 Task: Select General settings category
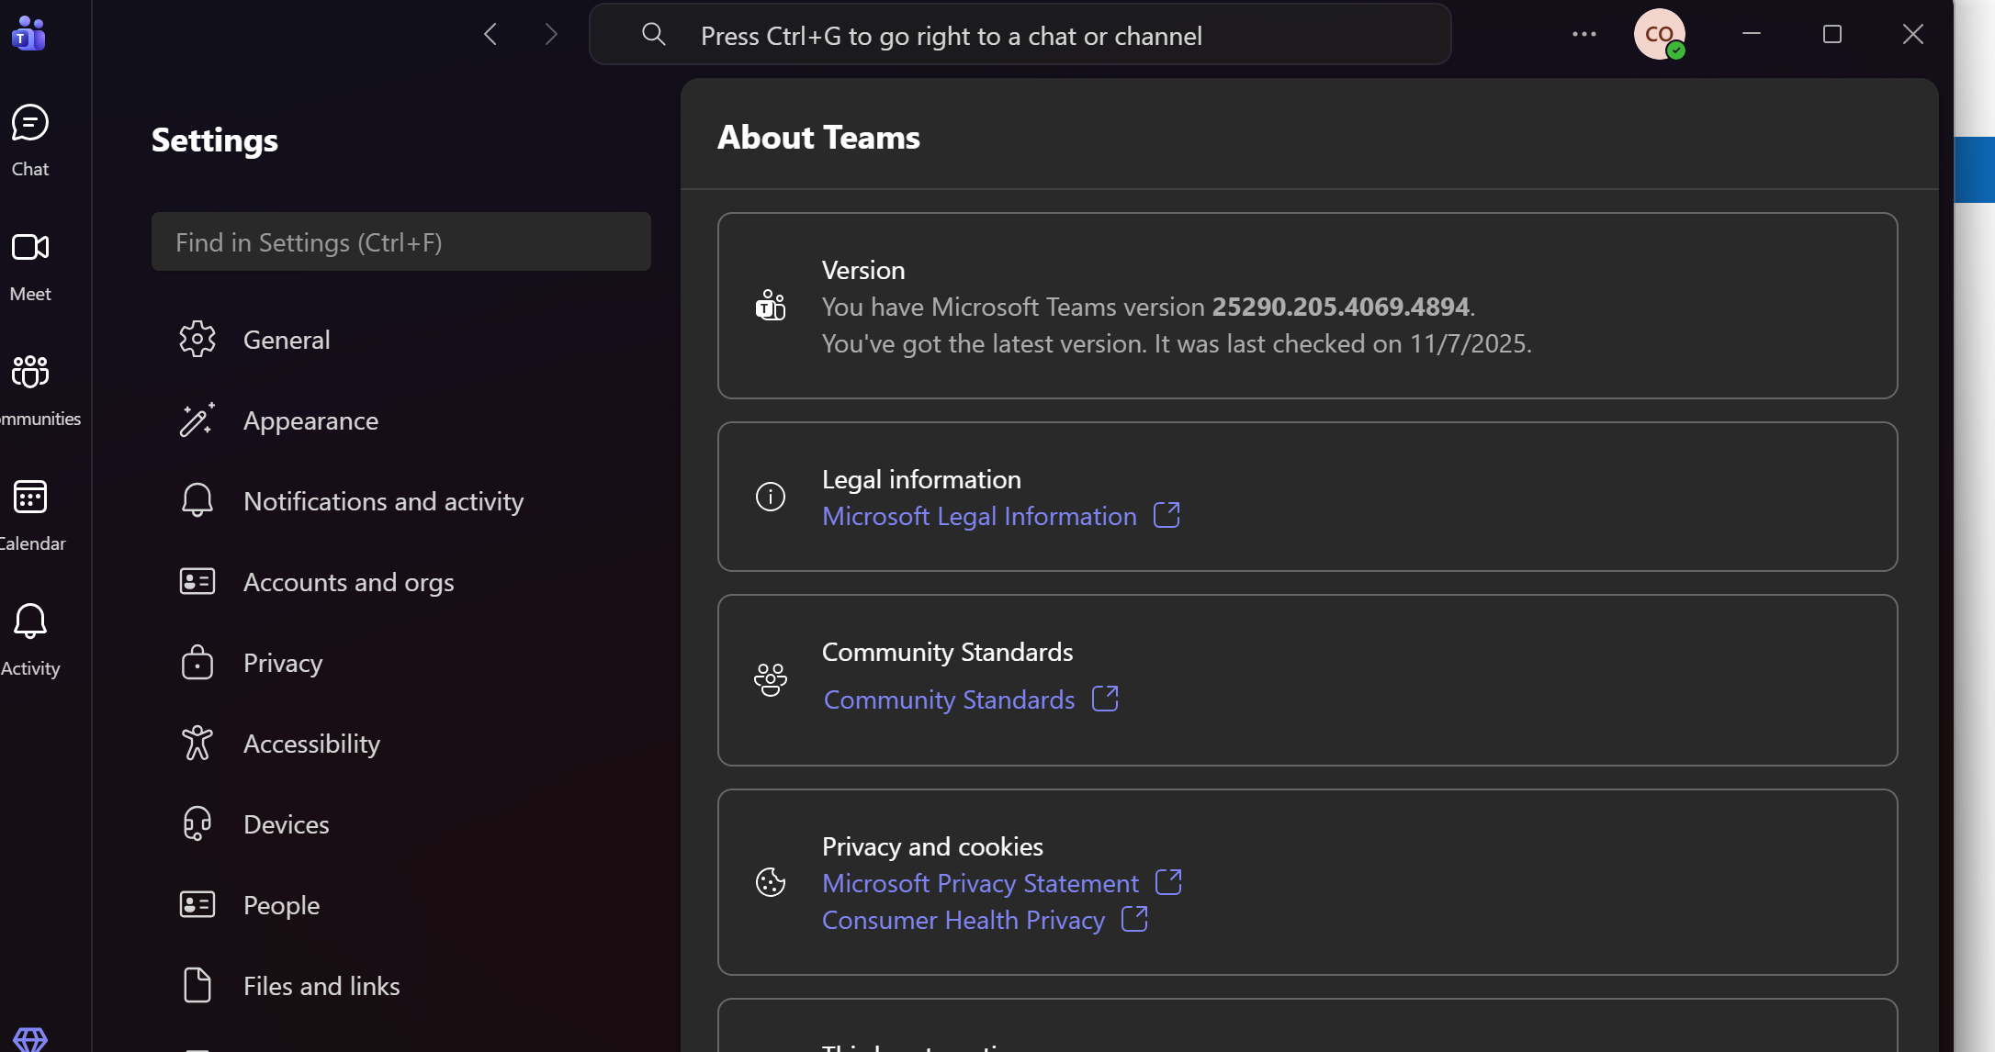286,340
